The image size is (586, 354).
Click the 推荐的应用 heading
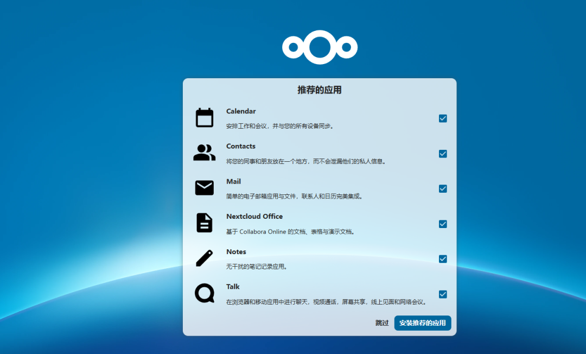[x=320, y=90]
